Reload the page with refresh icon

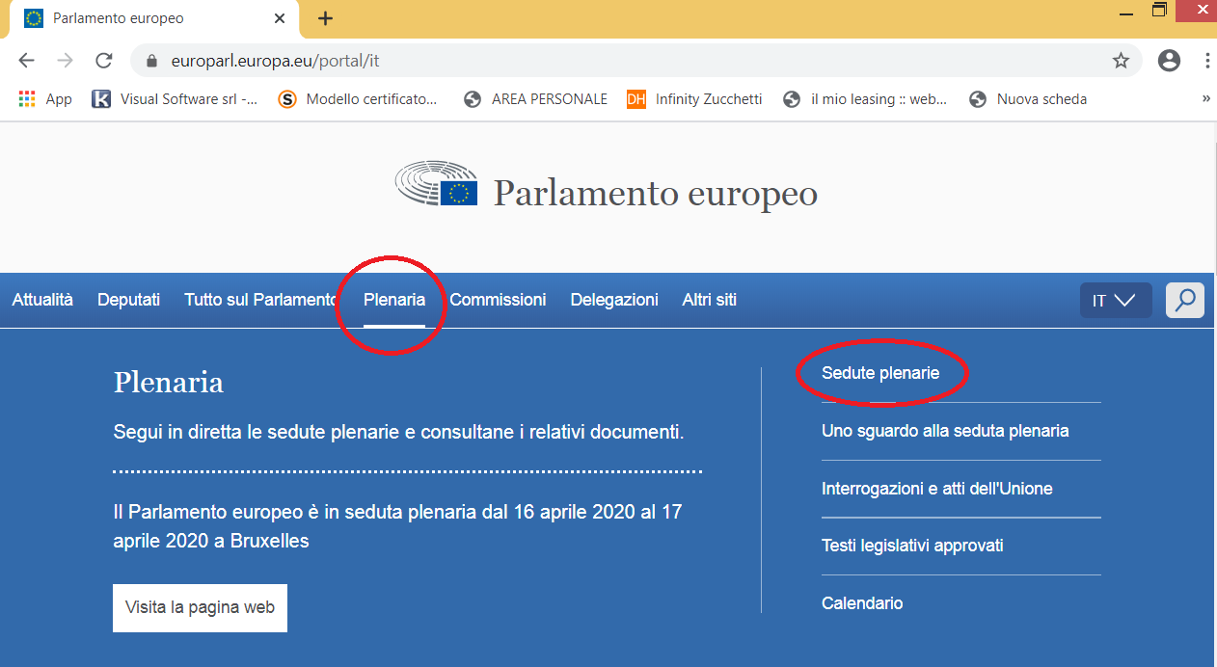(103, 61)
